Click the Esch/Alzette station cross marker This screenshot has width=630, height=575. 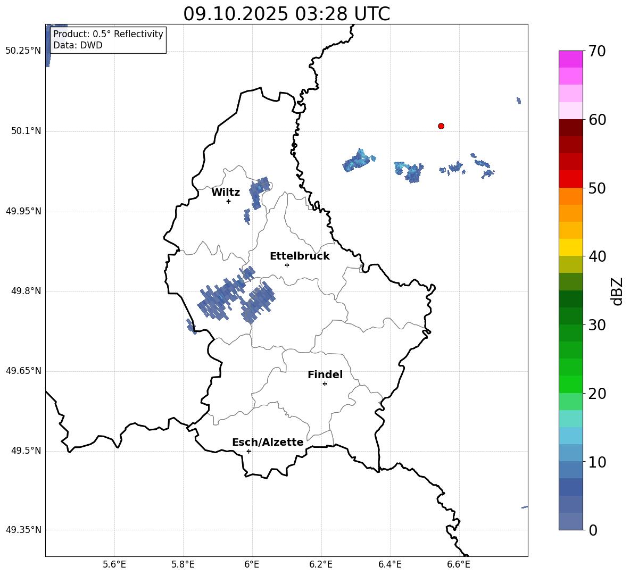(248, 451)
